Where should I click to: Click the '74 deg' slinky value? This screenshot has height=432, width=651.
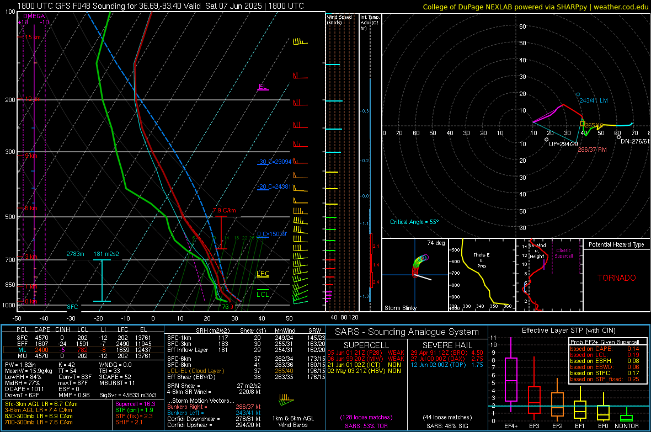(x=436, y=243)
